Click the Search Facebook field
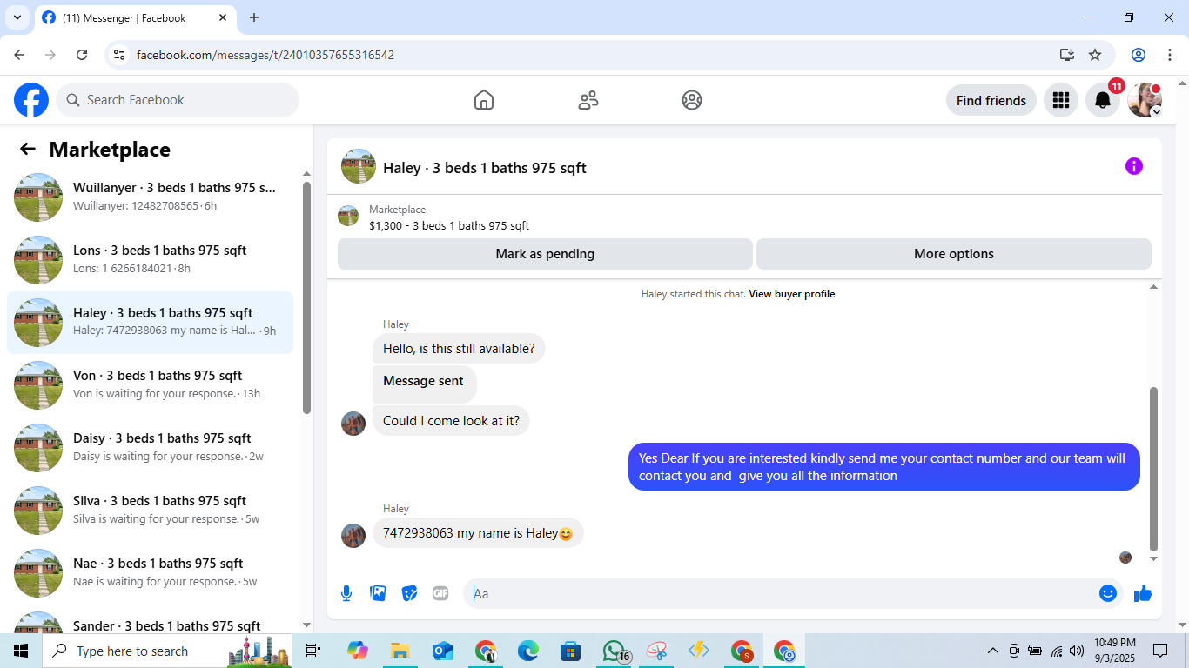1189x668 pixels. (178, 100)
